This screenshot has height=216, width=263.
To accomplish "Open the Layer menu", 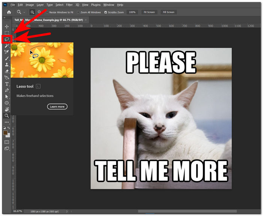I will (x=40, y=5).
